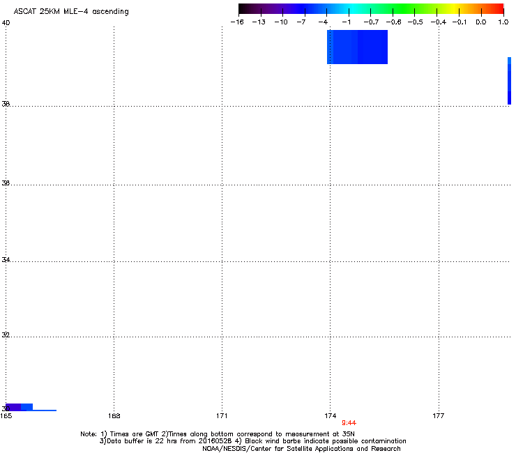This screenshot has height=453, width=516.
Task: Click the colorbar label "-13"
Action: (259, 22)
